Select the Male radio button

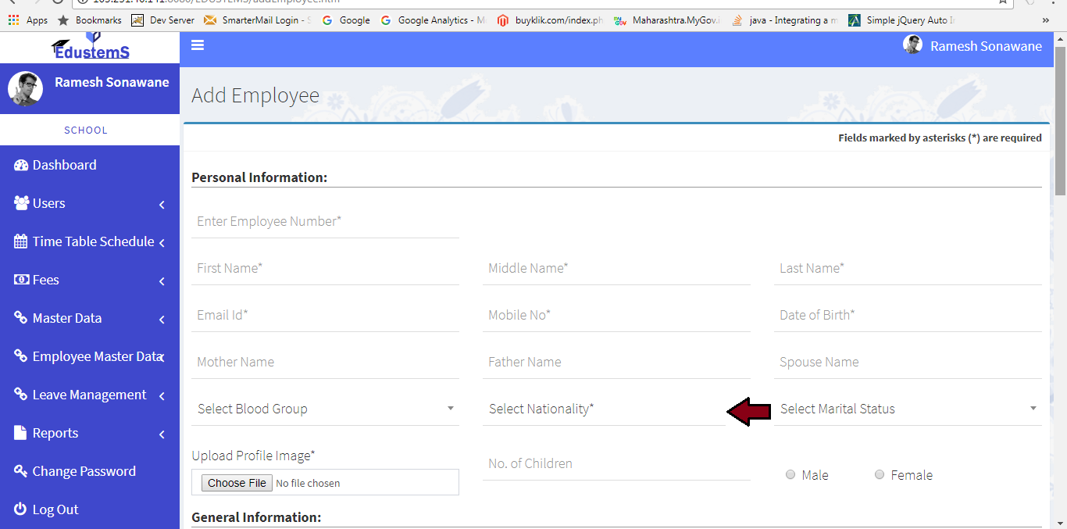[790, 474]
